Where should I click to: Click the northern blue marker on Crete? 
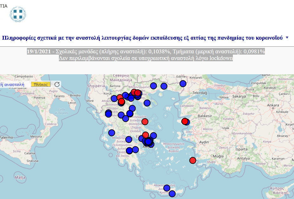click(167, 188)
